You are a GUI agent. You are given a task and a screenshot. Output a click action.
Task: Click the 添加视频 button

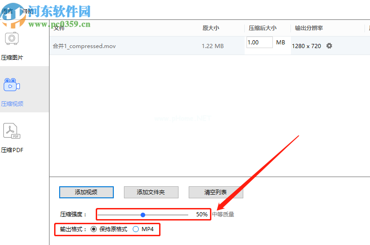86,192
